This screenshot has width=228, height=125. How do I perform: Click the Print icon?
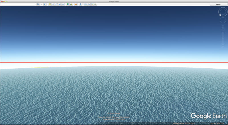click(89, 4)
